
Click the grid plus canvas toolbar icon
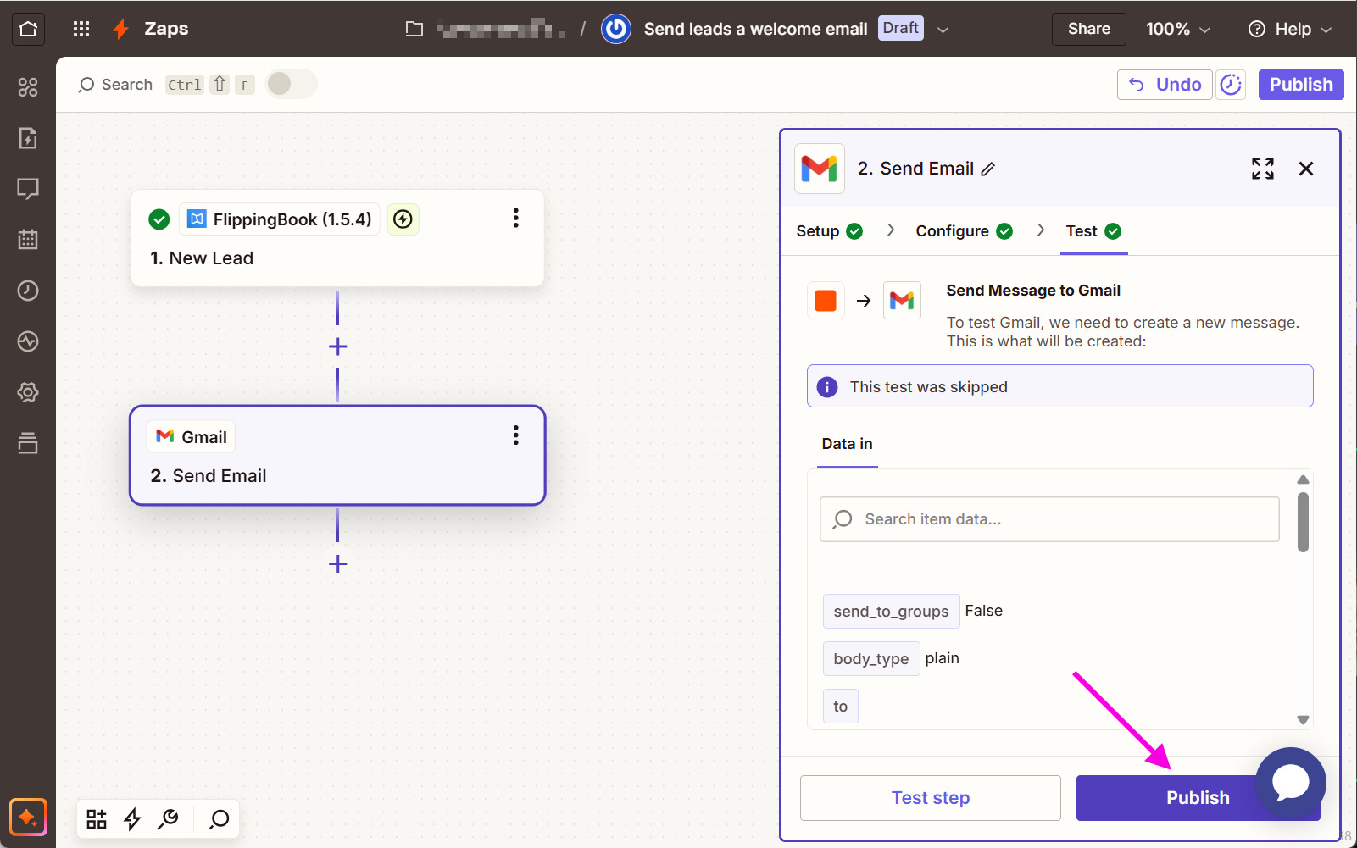click(x=97, y=818)
